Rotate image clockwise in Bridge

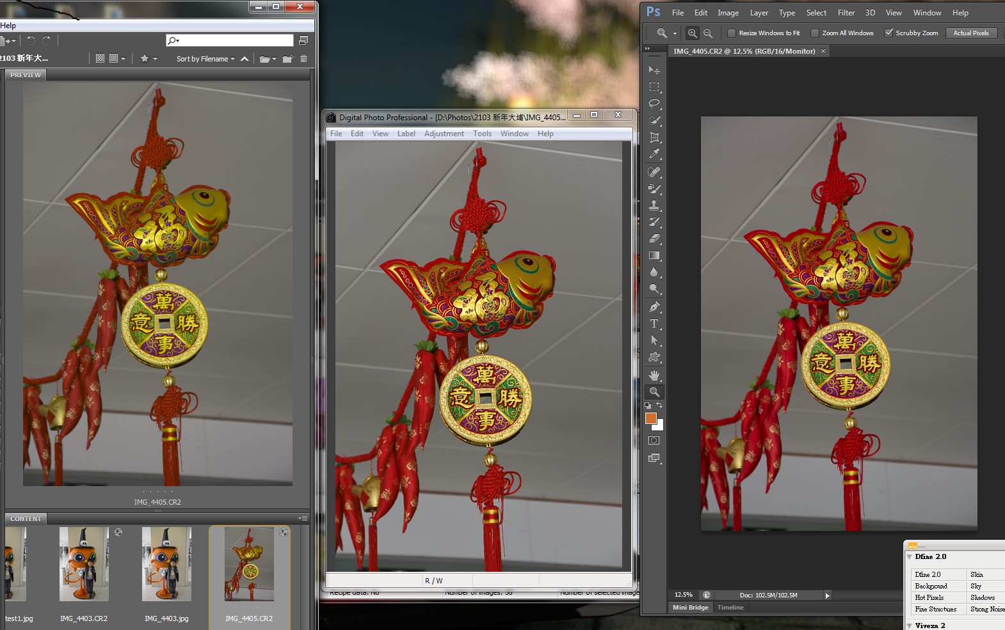point(46,40)
